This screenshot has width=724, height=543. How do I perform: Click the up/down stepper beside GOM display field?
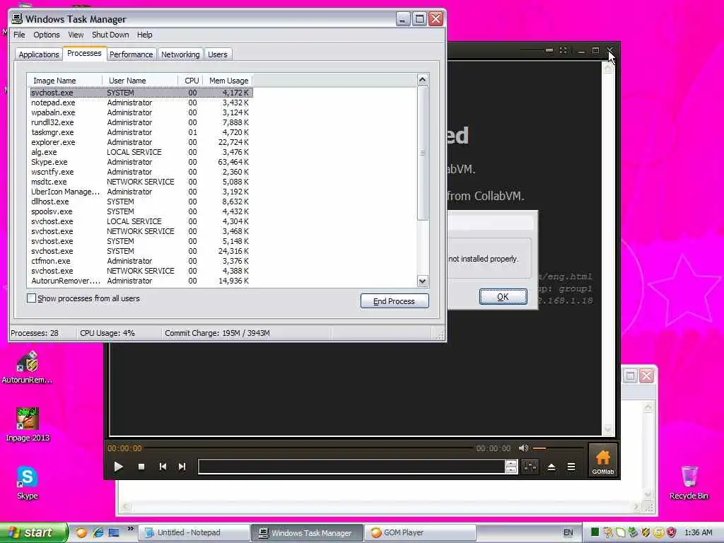tap(511, 467)
